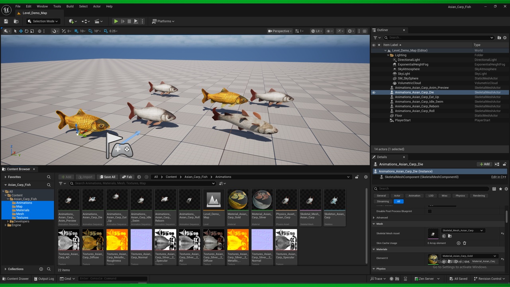510x287 pixels.
Task: Click Add button in Details panel
Action: click(x=484, y=164)
